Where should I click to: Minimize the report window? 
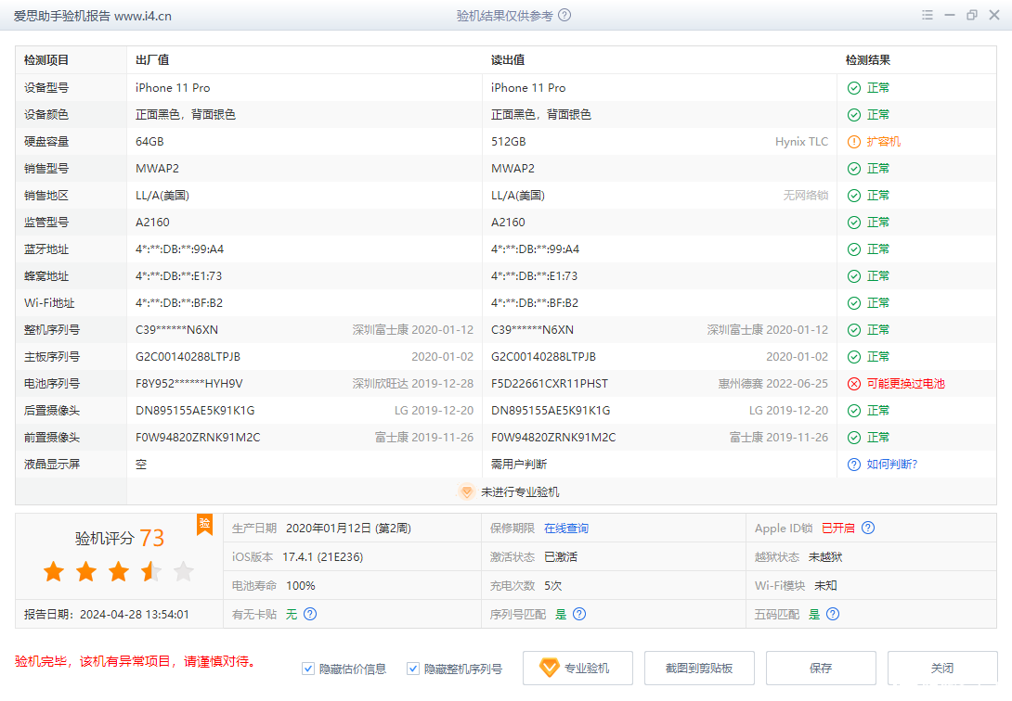pos(950,15)
